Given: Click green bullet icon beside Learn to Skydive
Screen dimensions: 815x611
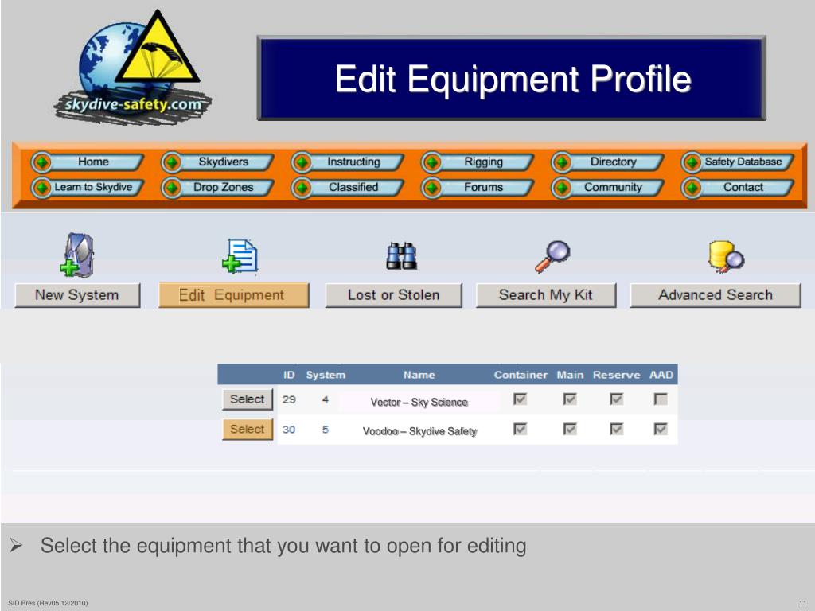Looking at the screenshot, I should coord(42,188).
